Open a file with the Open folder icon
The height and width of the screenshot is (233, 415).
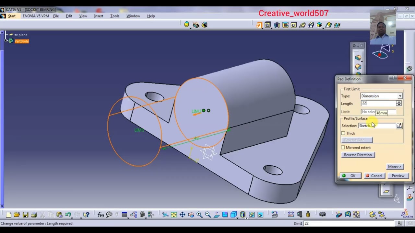click(x=17, y=215)
